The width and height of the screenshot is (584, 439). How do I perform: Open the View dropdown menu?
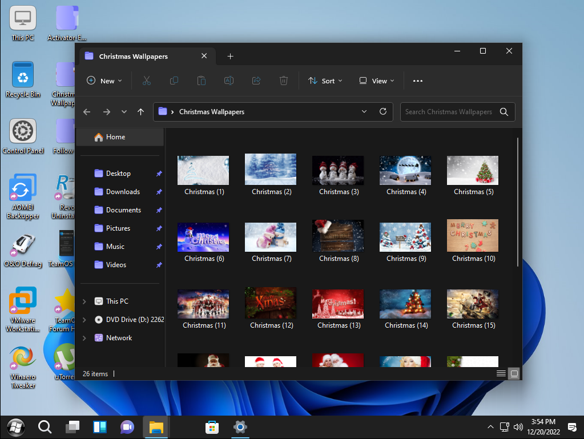point(377,81)
